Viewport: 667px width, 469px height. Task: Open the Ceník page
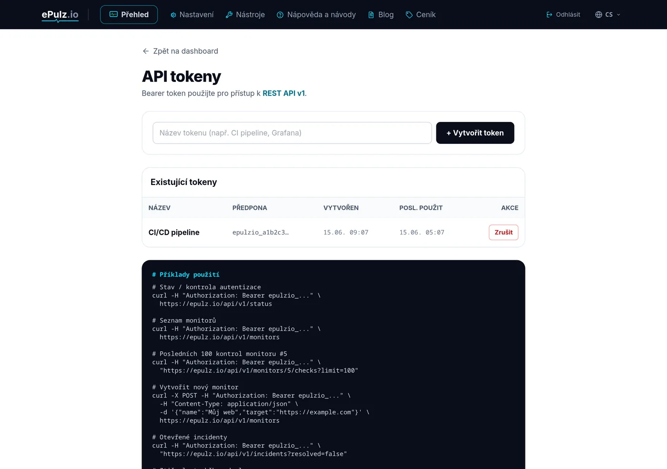coord(421,15)
